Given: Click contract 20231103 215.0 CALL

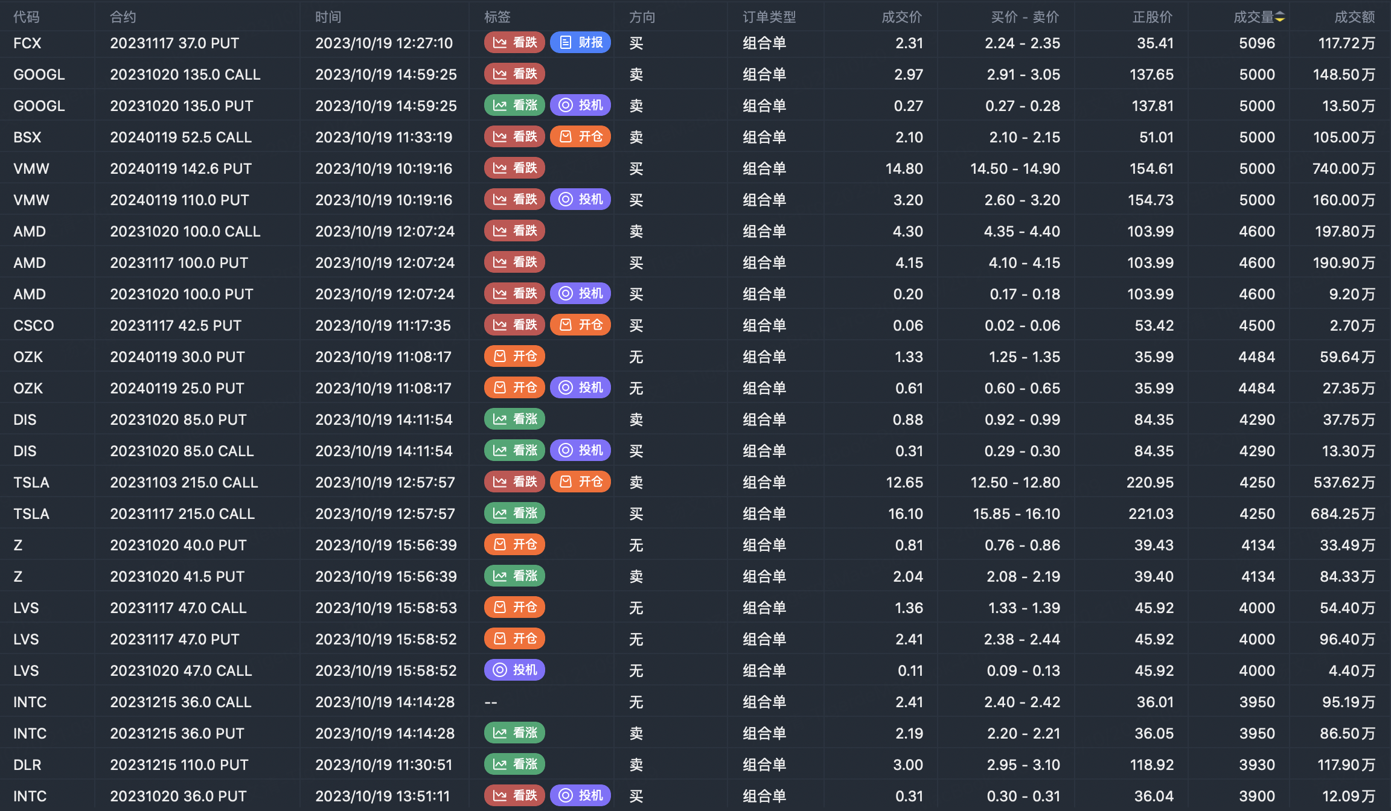Looking at the screenshot, I should click(184, 483).
